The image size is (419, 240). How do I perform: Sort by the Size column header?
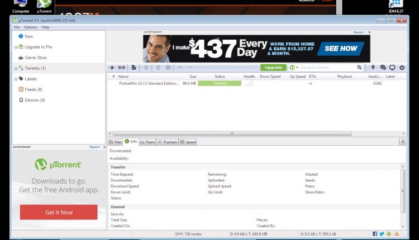[x=193, y=76]
